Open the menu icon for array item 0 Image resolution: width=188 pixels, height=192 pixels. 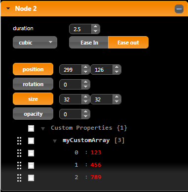[31, 153]
